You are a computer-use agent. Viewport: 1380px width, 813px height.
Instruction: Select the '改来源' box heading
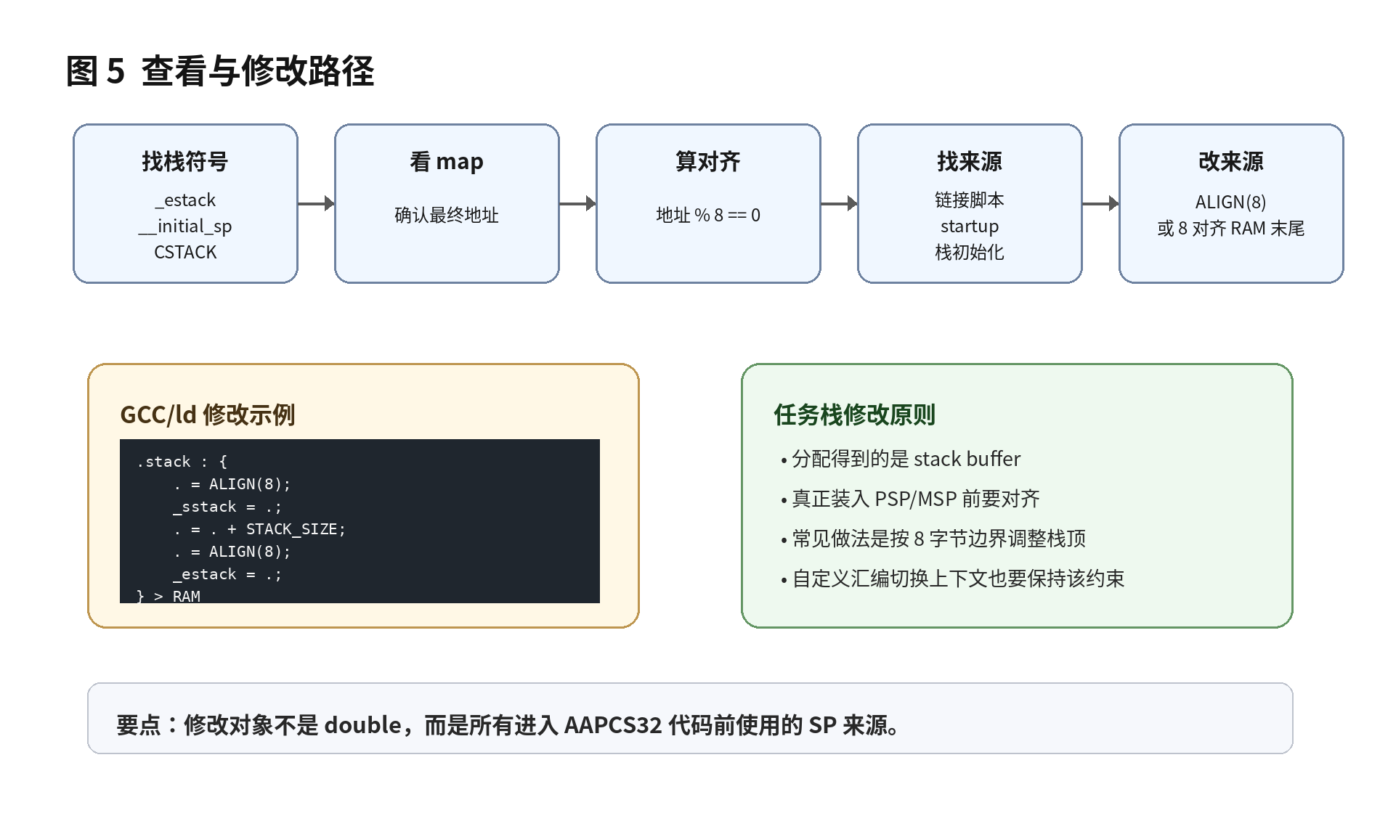point(1231,161)
